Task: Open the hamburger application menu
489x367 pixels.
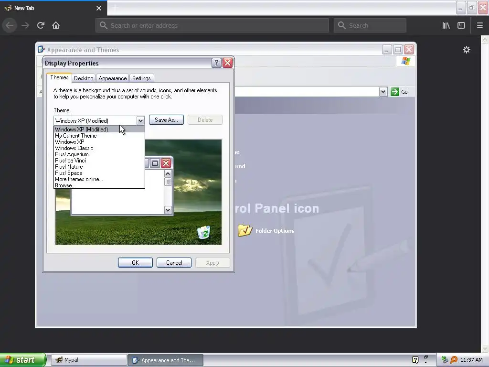Action: [x=479, y=25]
